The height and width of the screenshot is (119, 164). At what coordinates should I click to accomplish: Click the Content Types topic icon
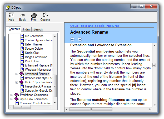tap(22, 40)
